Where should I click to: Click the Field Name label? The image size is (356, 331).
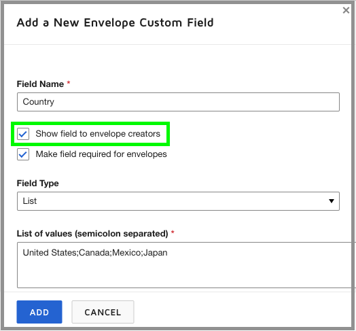[x=40, y=84]
